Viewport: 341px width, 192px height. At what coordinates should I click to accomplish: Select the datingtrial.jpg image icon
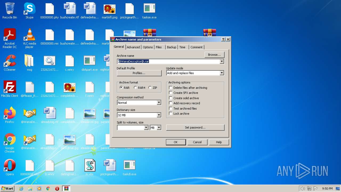[x=70, y=142]
